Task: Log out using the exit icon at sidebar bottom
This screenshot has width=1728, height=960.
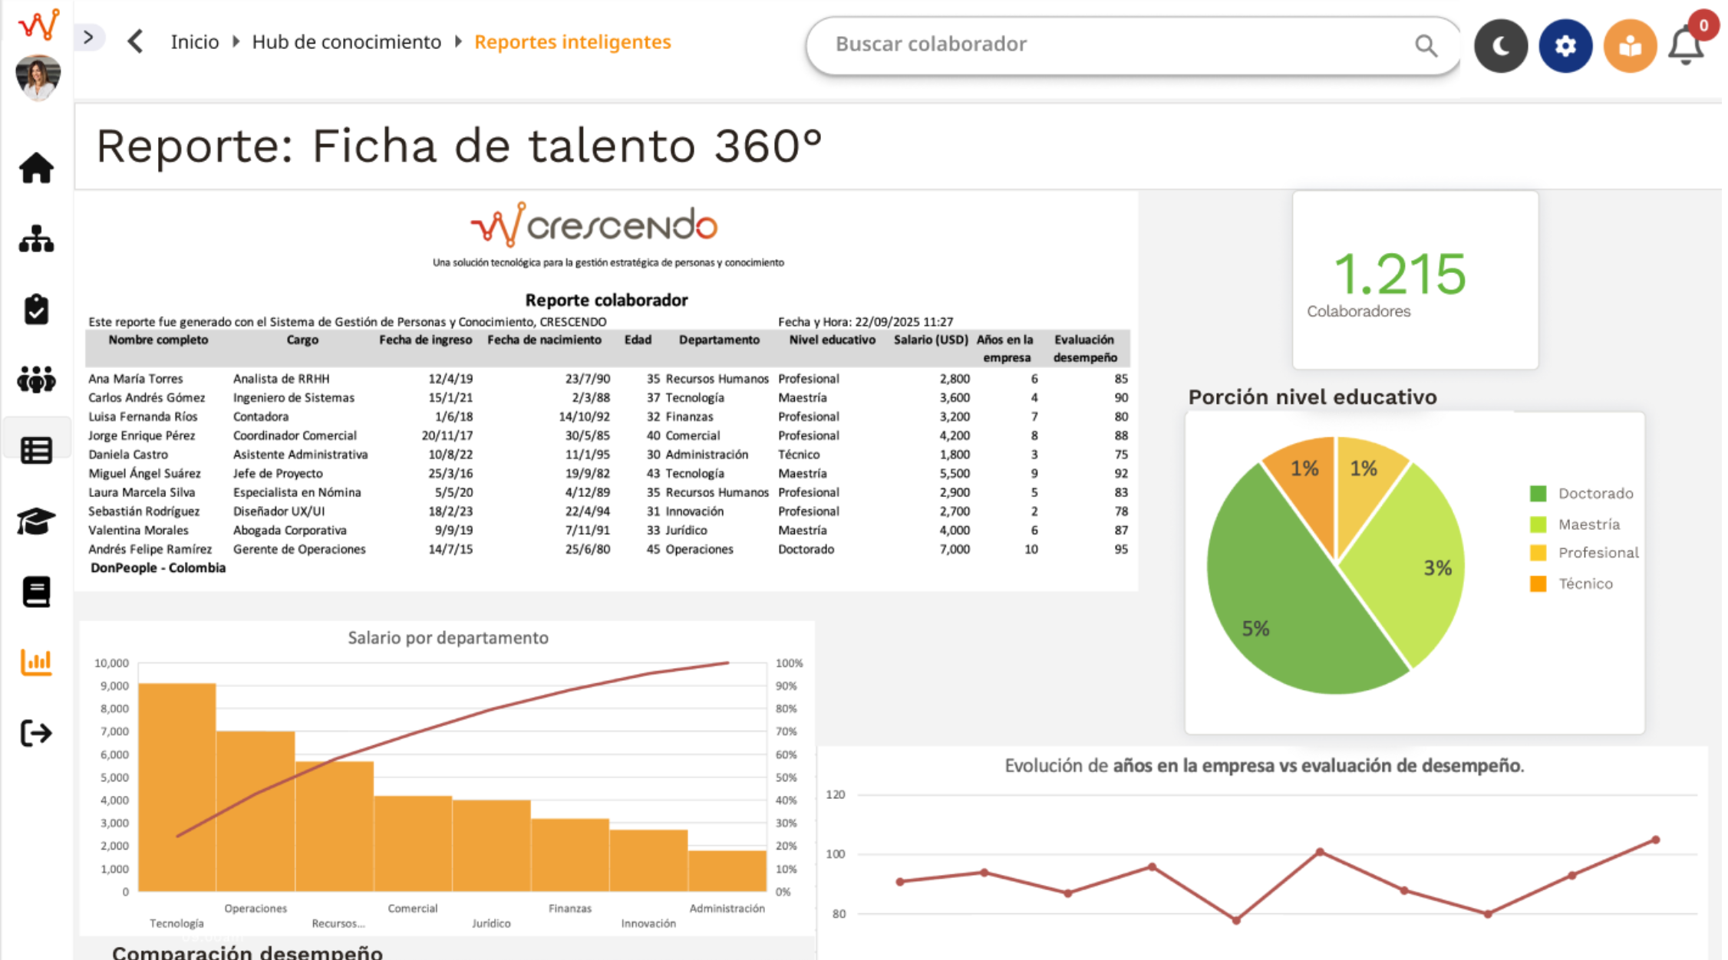Action: [x=36, y=732]
